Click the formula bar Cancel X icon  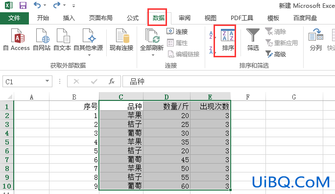(76, 81)
